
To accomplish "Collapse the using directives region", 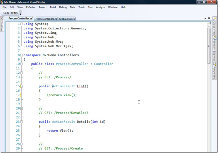I will tap(22, 24).
